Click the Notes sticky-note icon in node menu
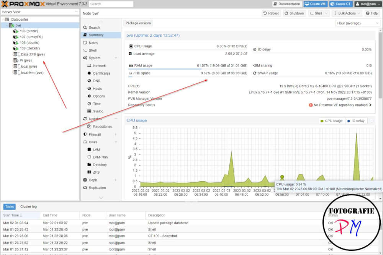Viewport: 383px width, 255px height. 85,43
